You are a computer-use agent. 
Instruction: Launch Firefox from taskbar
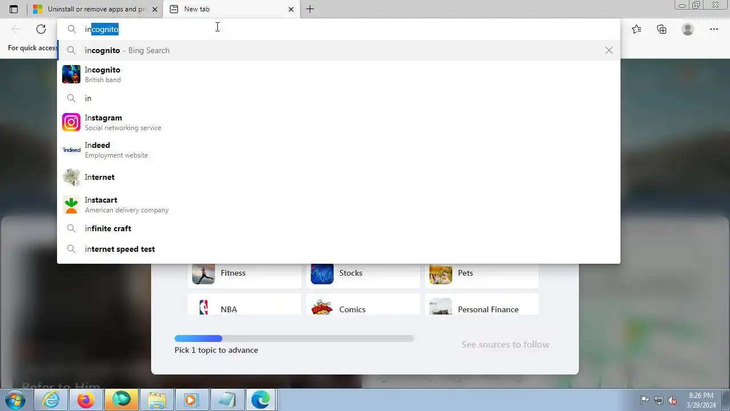pos(86,400)
